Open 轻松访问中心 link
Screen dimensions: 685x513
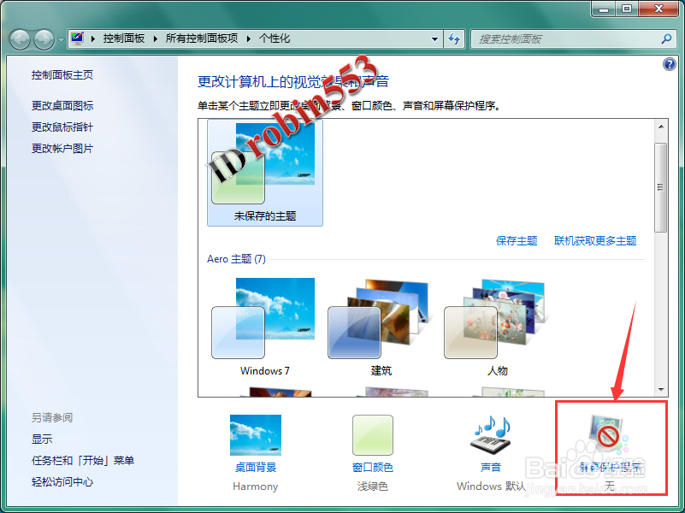click(62, 481)
